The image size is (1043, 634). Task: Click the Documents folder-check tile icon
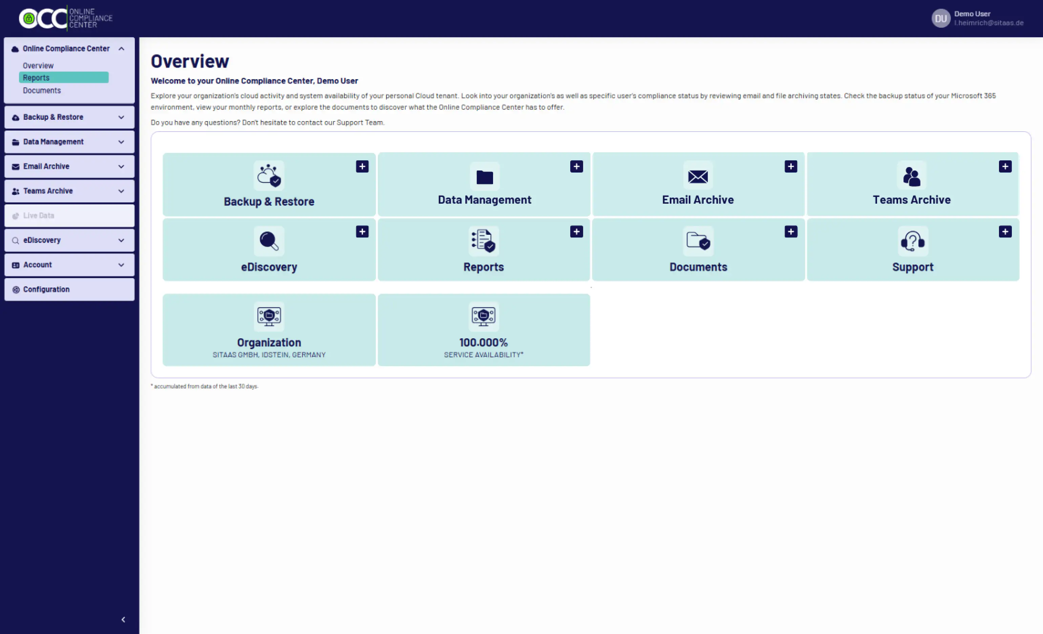pyautogui.click(x=698, y=241)
